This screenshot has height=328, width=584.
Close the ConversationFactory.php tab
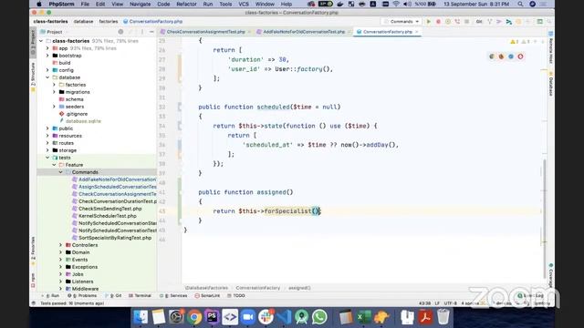tap(417, 32)
